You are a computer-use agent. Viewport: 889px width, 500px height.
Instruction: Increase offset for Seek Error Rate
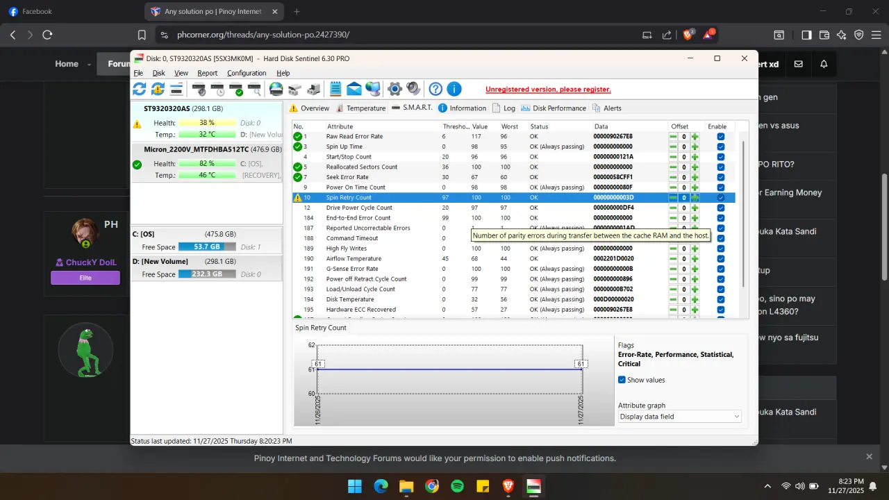tap(695, 177)
